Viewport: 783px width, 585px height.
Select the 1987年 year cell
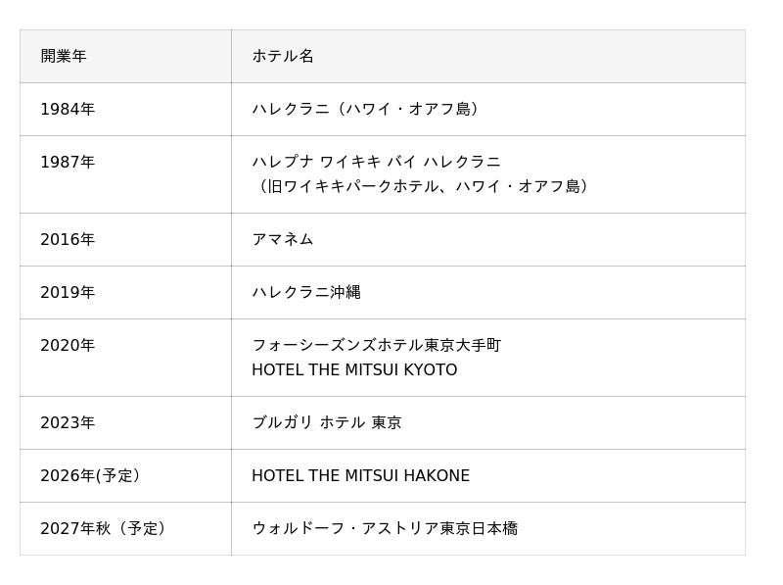68,162
